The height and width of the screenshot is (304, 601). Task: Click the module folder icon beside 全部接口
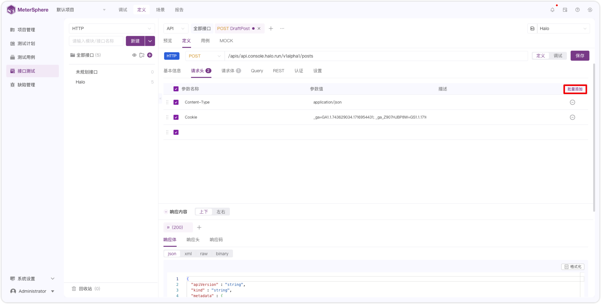142,55
